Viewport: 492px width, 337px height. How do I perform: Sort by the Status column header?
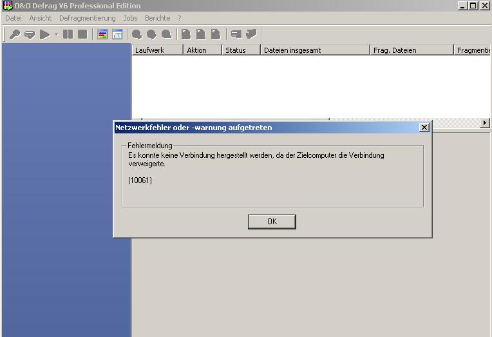click(241, 50)
